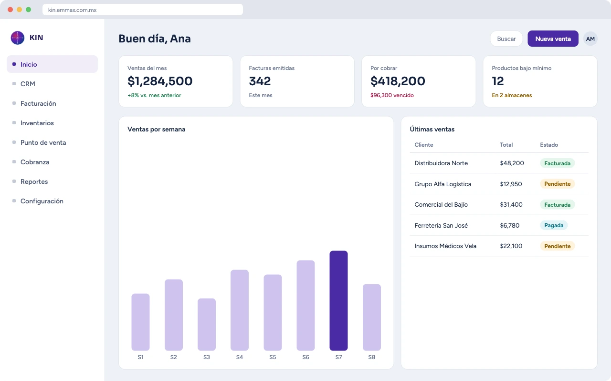
Task: Click the Pagada status badge
Action: (554, 225)
